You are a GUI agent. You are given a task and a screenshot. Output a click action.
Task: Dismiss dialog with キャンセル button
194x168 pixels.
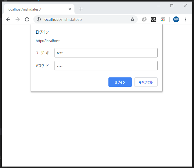(146, 82)
